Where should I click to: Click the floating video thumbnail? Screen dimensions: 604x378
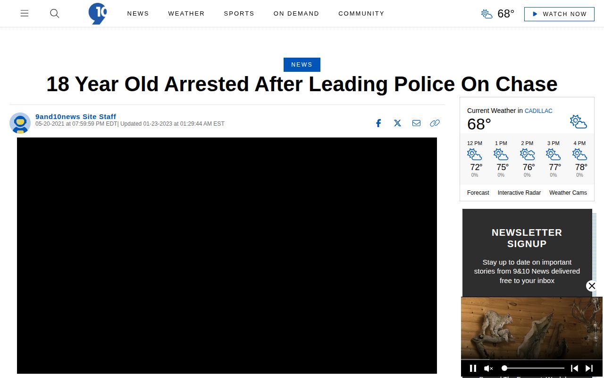(x=532, y=328)
